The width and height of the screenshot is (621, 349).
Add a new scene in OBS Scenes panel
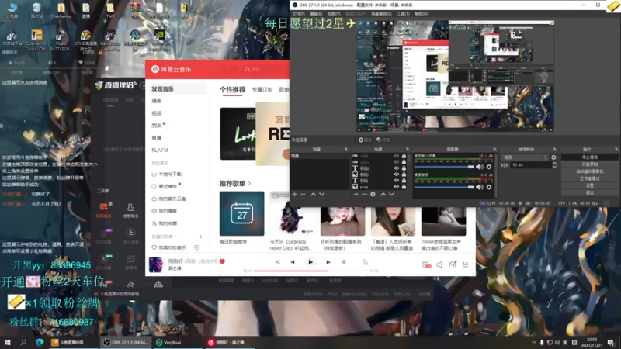click(x=294, y=195)
